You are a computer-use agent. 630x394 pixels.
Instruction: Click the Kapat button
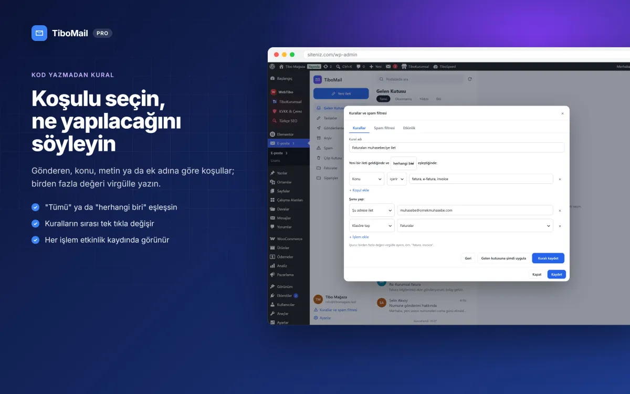point(537,274)
